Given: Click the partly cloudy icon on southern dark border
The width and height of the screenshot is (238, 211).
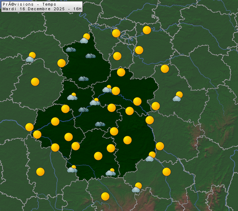Looking at the screenshot, I should [x=110, y=172].
